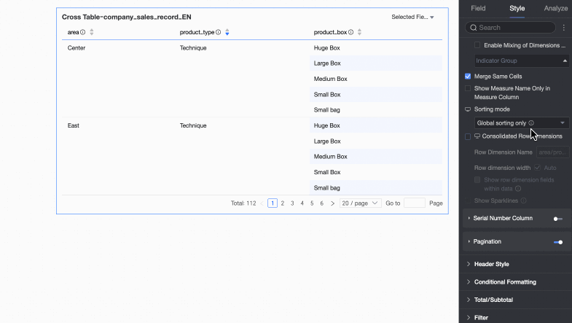Viewport: 572px width, 323px height.
Task: Click Large Box in the Center group
Action: pyautogui.click(x=327, y=63)
